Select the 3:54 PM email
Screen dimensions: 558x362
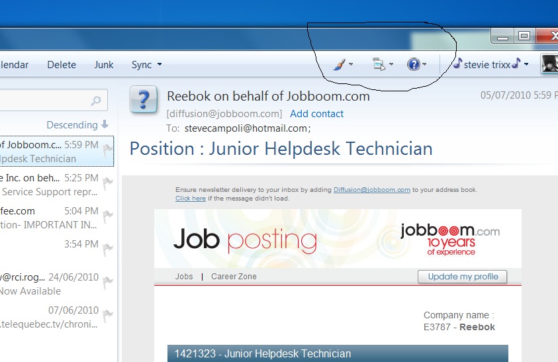57,251
